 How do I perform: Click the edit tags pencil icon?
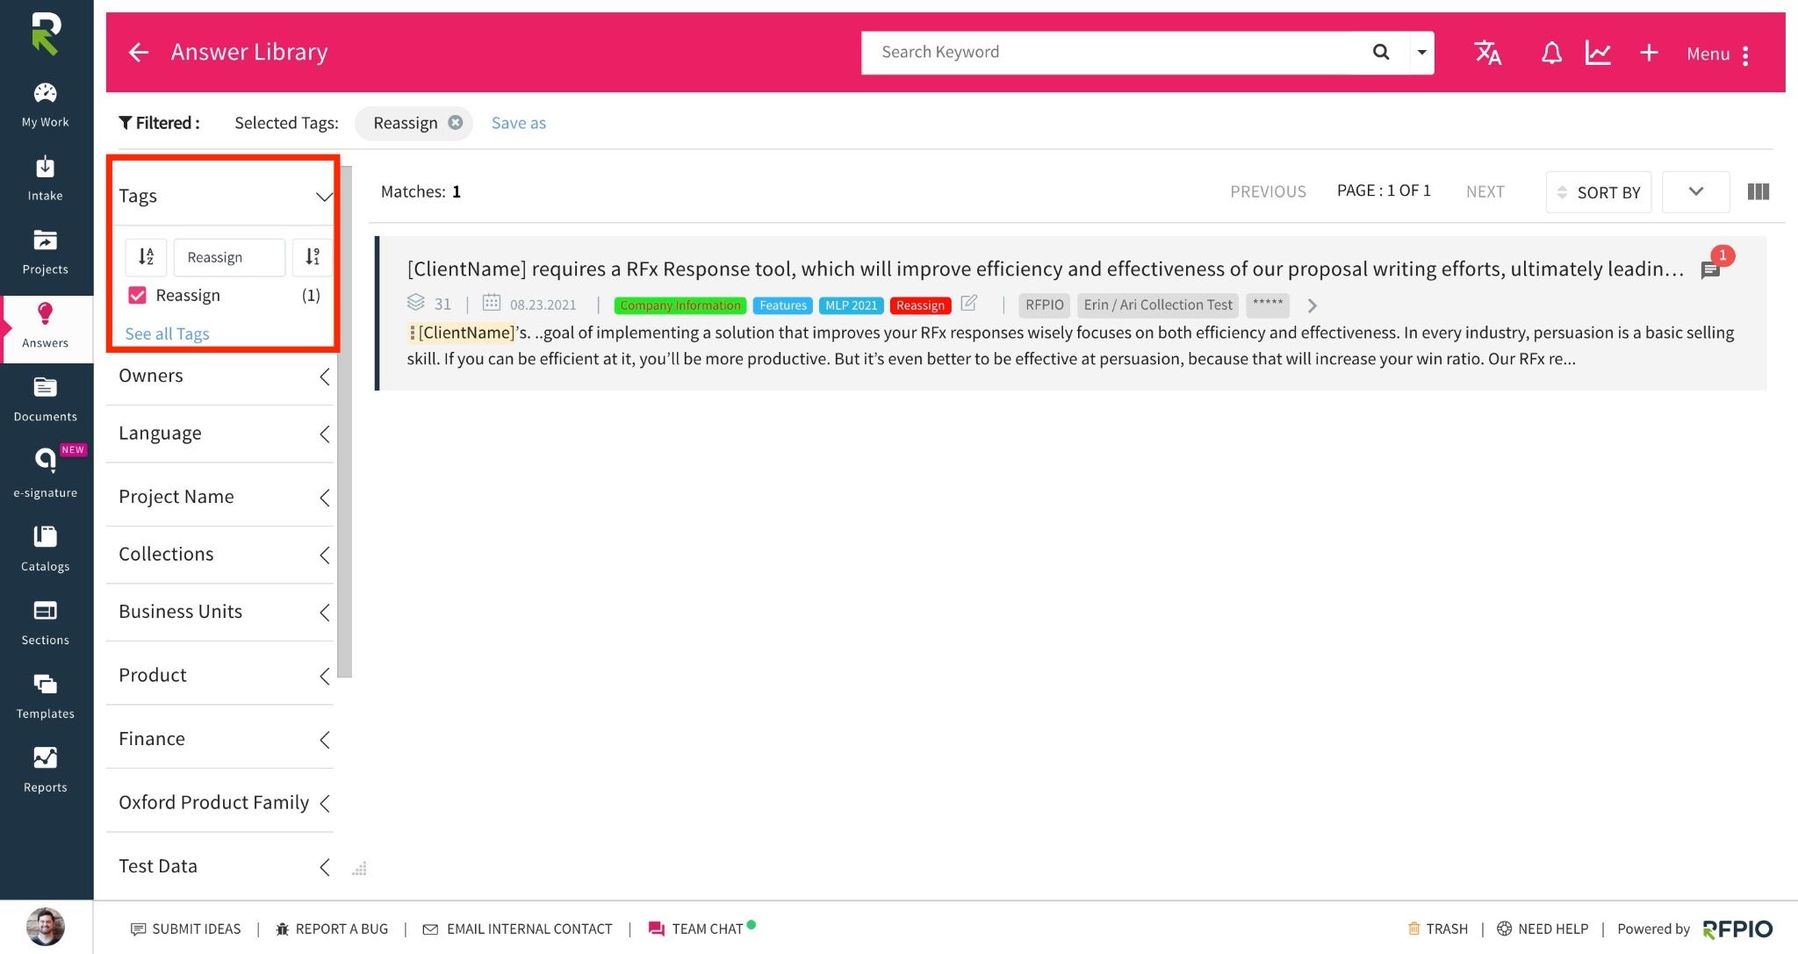point(968,304)
